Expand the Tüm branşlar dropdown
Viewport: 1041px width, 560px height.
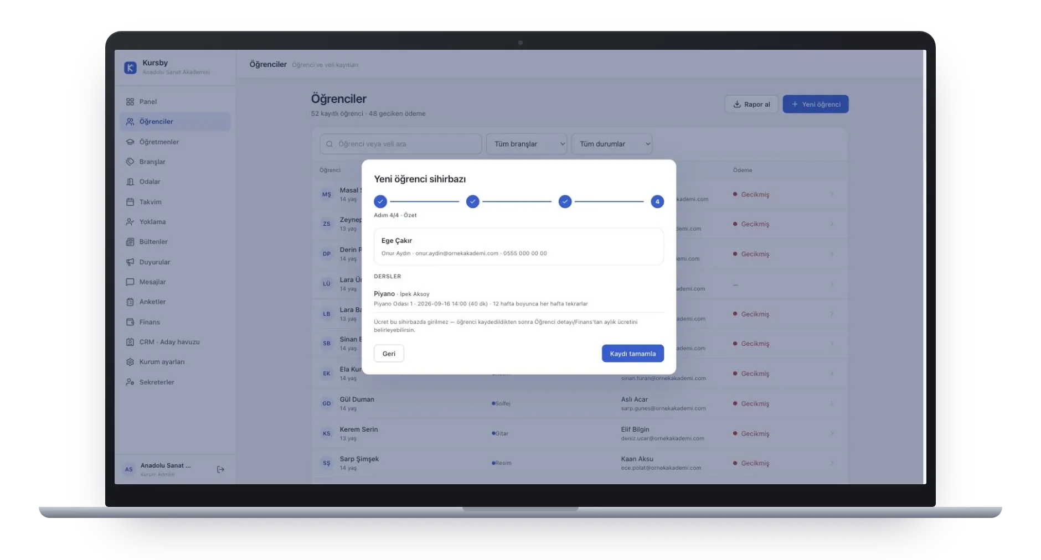point(527,144)
